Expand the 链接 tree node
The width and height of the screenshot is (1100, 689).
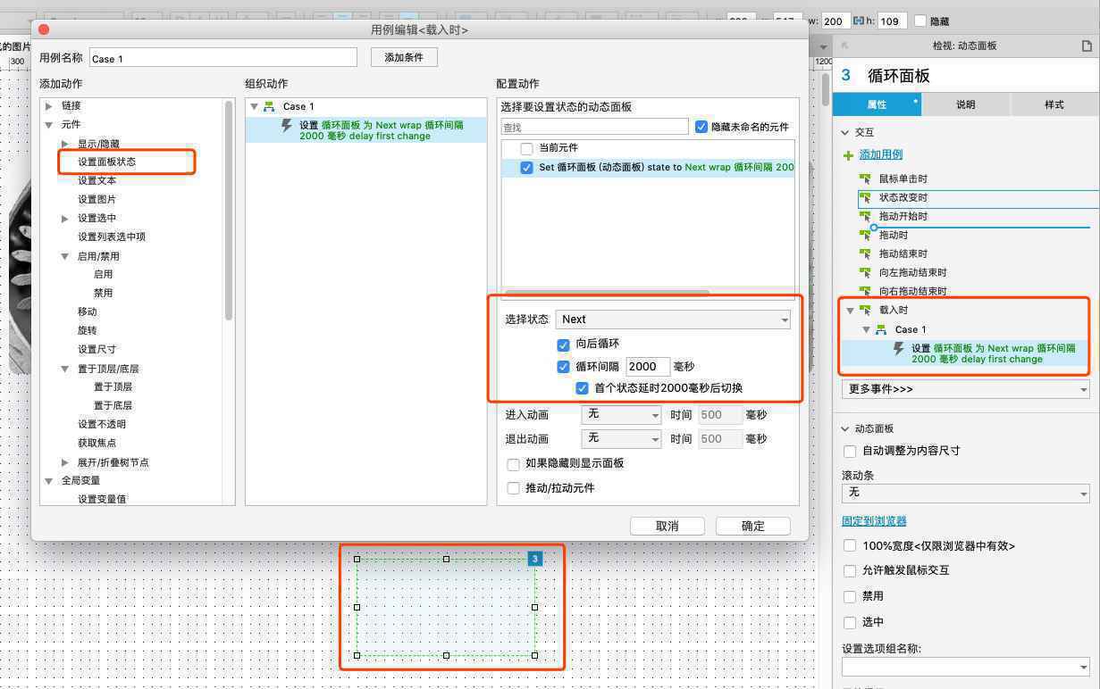pyautogui.click(x=49, y=105)
